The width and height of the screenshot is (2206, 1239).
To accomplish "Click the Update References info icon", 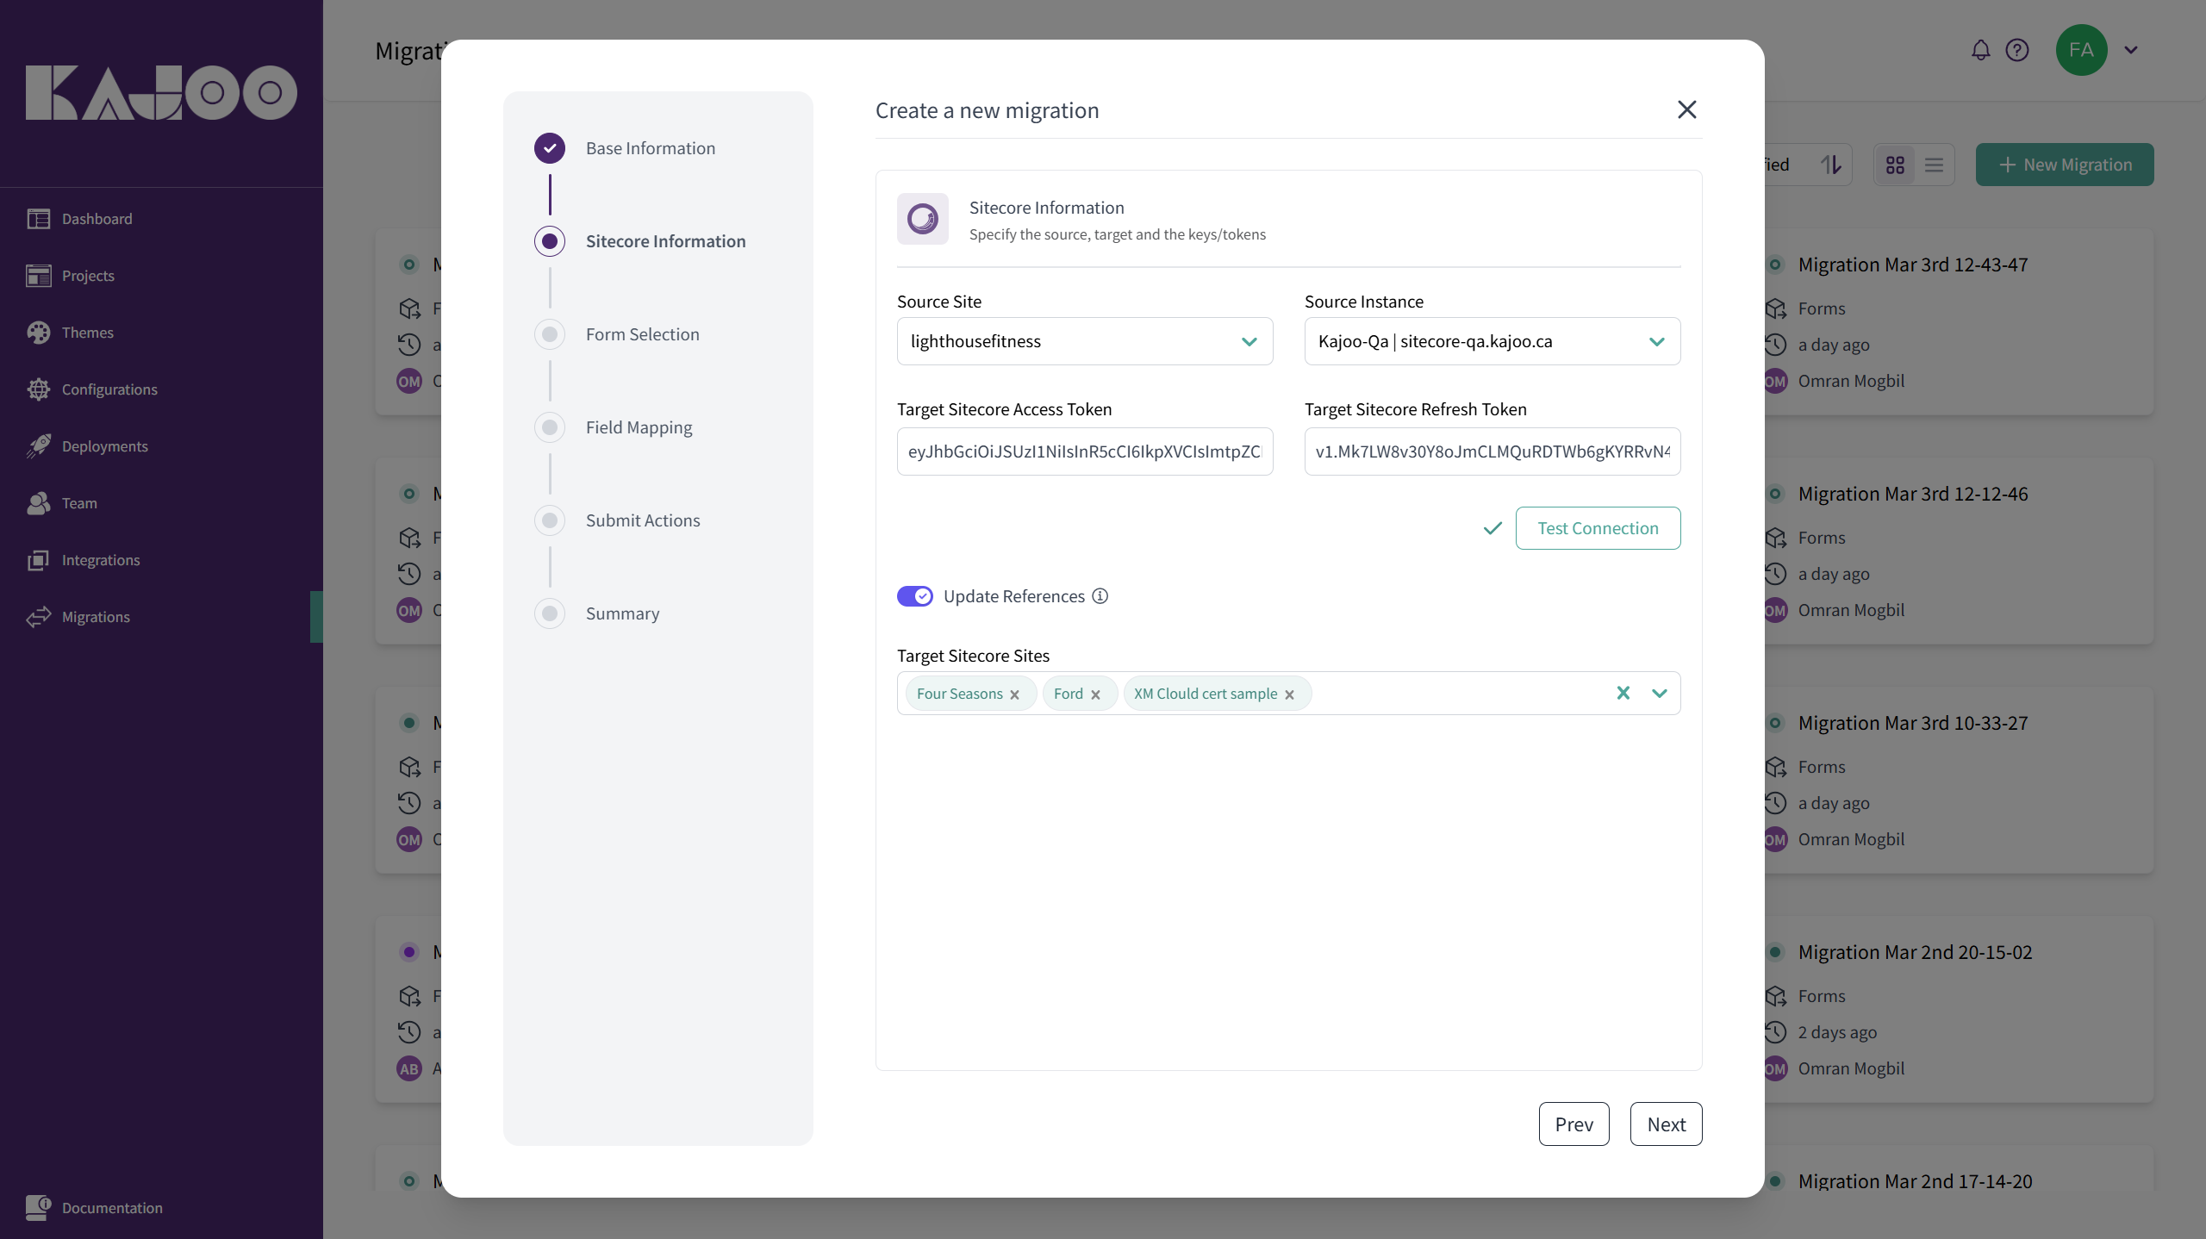I will tap(1100, 596).
